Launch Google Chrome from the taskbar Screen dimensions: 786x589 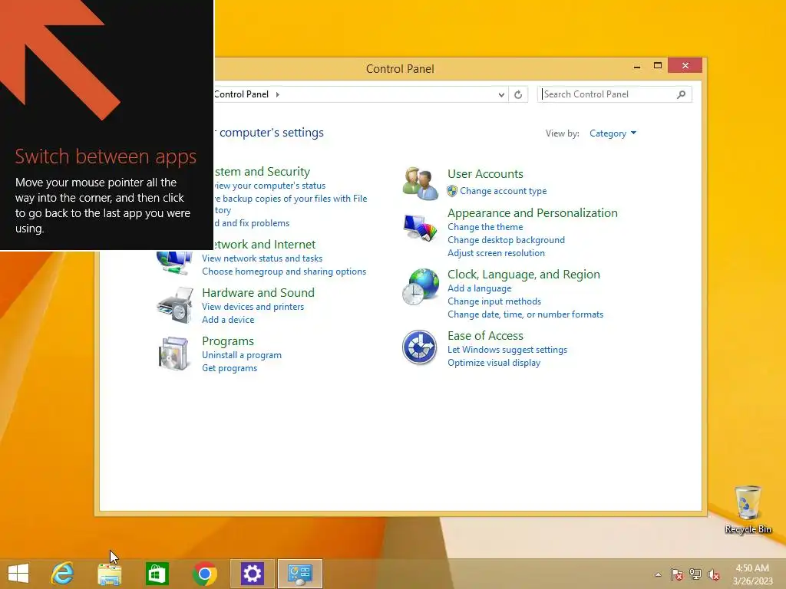click(204, 574)
